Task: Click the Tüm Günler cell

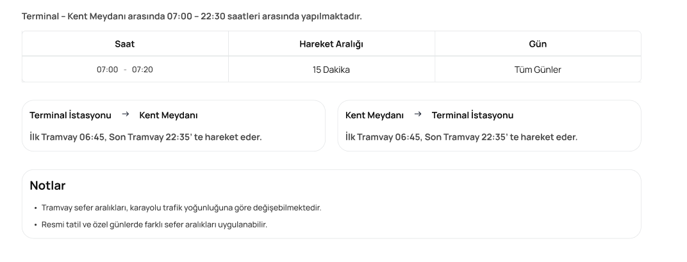Action: 538,70
